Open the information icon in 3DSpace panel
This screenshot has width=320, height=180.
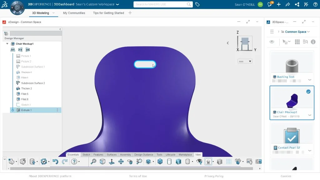[313, 42]
